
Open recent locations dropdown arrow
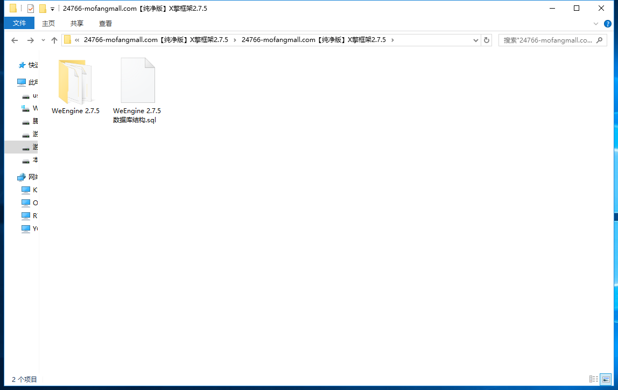pyautogui.click(x=43, y=40)
